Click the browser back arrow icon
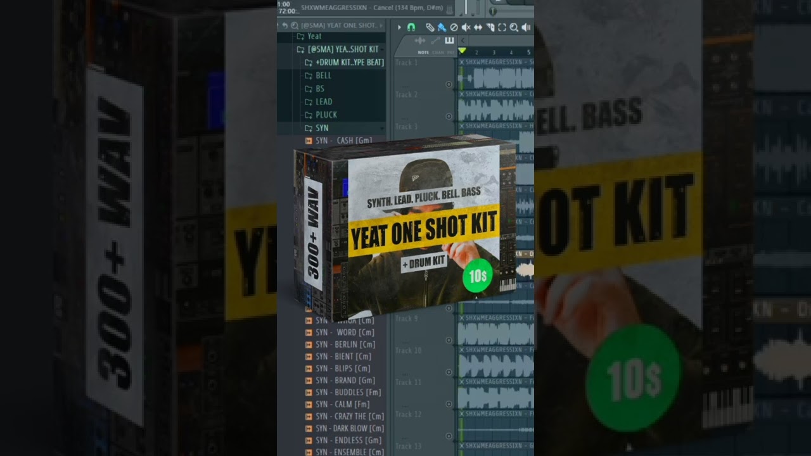Image resolution: width=811 pixels, height=456 pixels. pyautogui.click(x=285, y=25)
